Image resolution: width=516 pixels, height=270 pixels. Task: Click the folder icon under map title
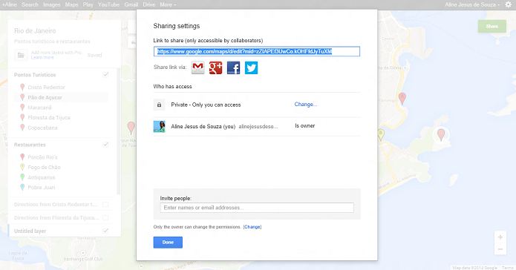tap(21, 55)
